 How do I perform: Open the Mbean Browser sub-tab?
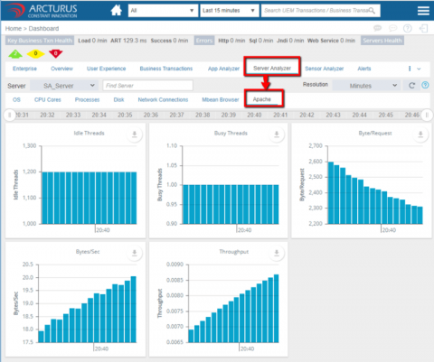coord(221,99)
